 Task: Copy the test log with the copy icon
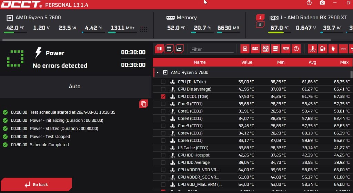tap(143, 104)
